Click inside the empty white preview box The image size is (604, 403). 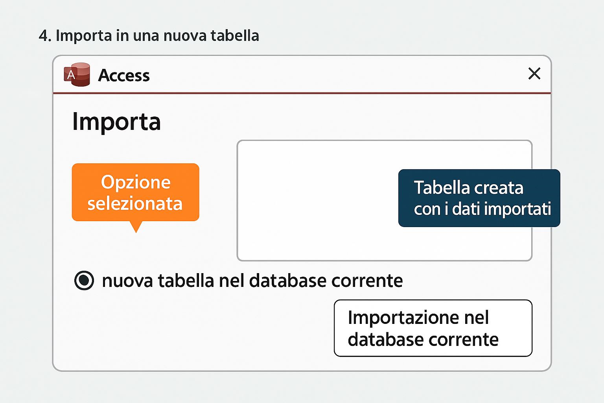315,201
